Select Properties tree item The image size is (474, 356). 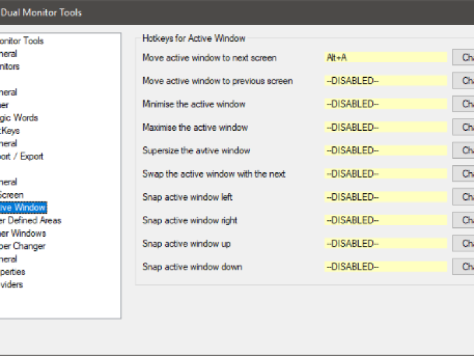pyautogui.click(x=13, y=272)
